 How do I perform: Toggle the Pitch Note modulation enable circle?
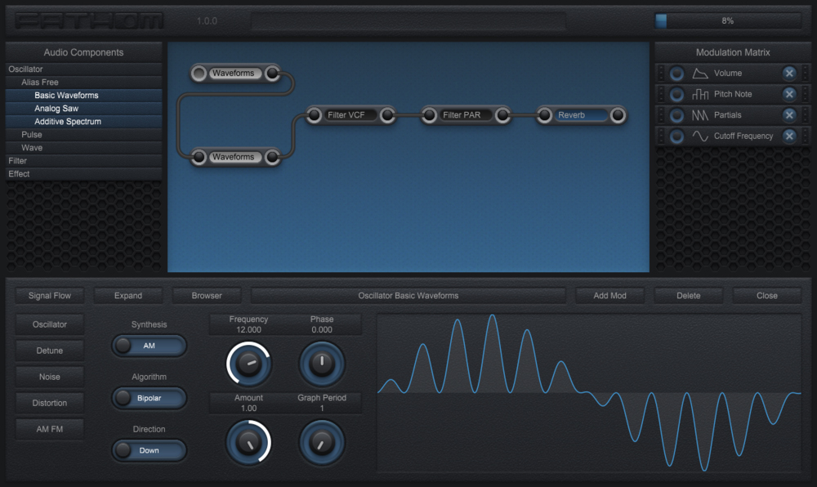[x=676, y=94]
